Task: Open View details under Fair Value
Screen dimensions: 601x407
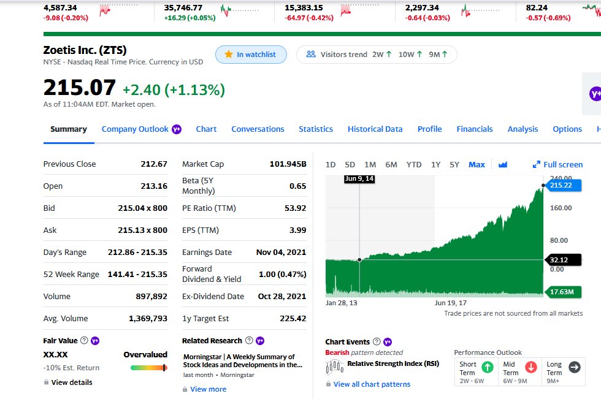Action: 72,382
